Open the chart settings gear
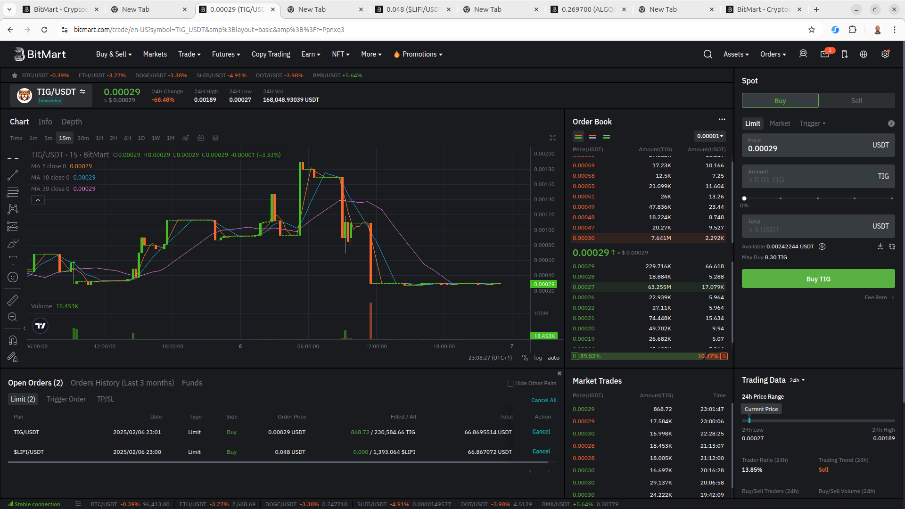The height and width of the screenshot is (509, 905). coord(215,138)
